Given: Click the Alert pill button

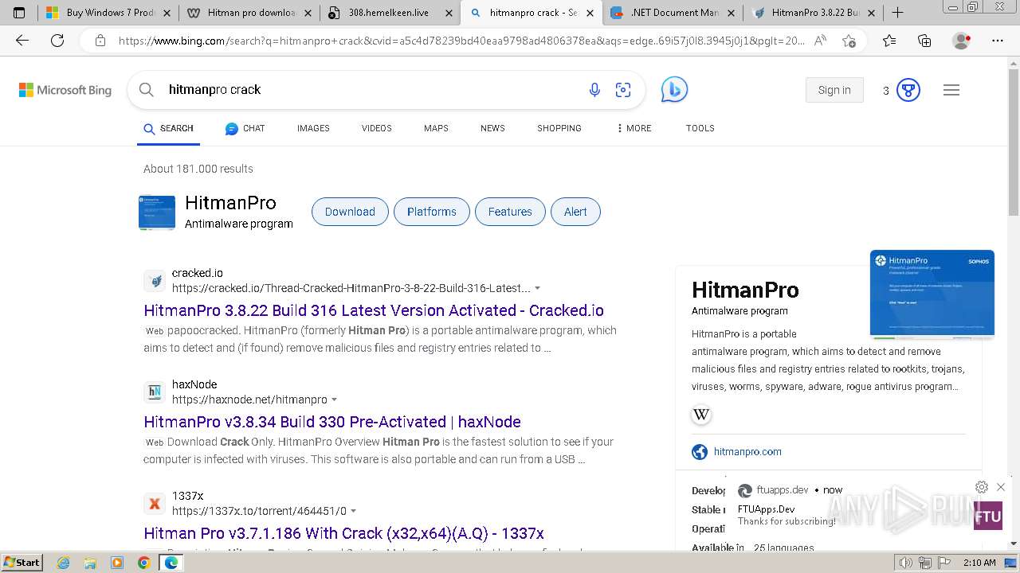Looking at the screenshot, I should coord(575,212).
